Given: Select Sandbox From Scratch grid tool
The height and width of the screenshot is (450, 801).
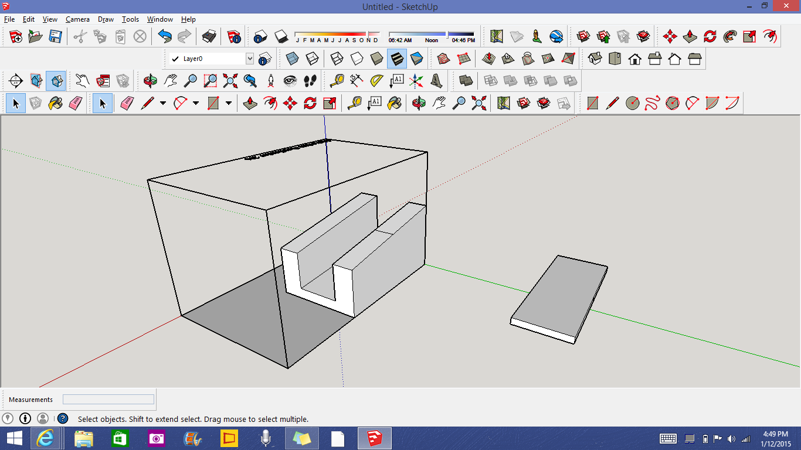Looking at the screenshot, I should [464, 59].
